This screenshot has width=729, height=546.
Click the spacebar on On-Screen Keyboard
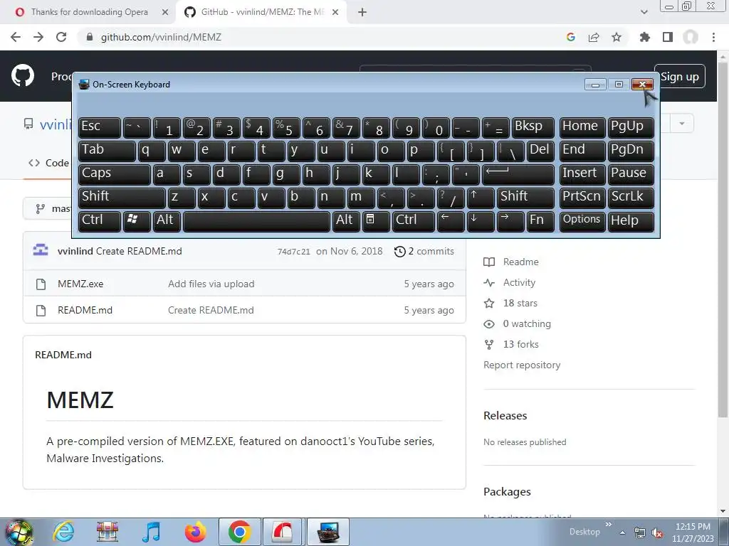pos(256,220)
